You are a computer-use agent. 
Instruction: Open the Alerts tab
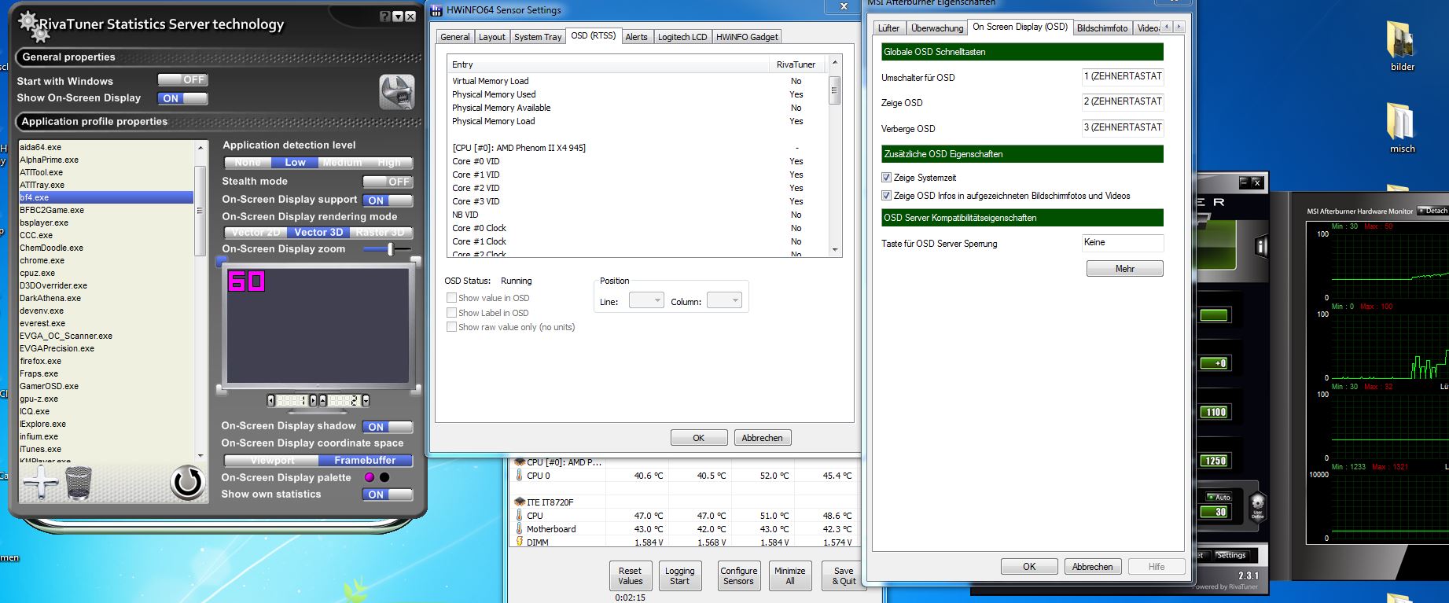tap(637, 37)
